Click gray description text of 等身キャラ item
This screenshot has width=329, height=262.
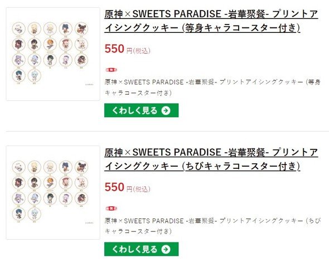[x=212, y=88]
